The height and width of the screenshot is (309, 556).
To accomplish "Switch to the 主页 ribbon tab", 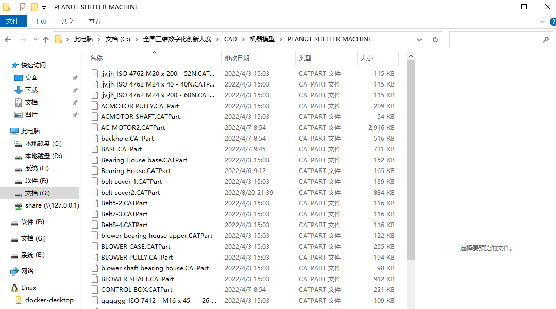I will coord(40,21).
